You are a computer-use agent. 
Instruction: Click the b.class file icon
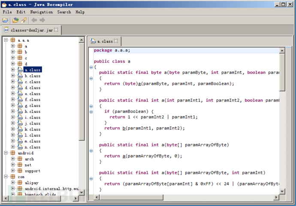pos(20,76)
